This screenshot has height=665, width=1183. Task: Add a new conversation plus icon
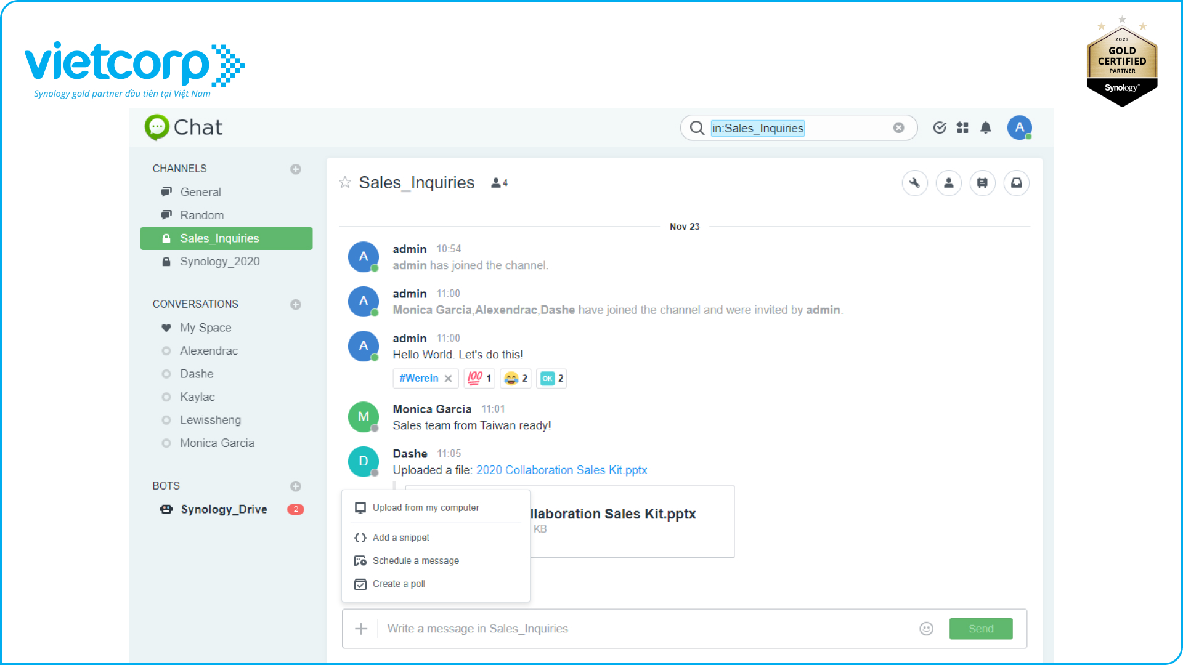(296, 305)
